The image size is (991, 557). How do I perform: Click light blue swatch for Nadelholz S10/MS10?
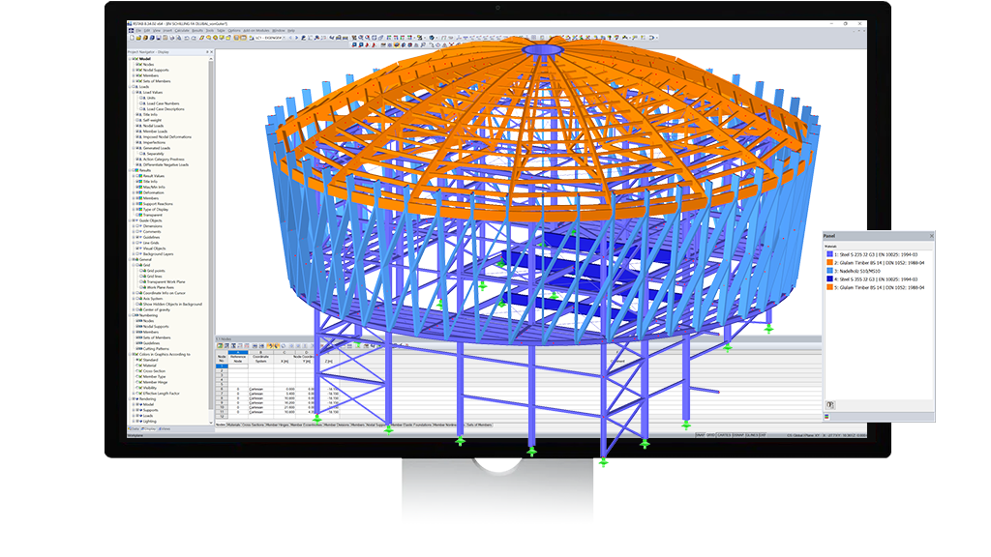[829, 271]
